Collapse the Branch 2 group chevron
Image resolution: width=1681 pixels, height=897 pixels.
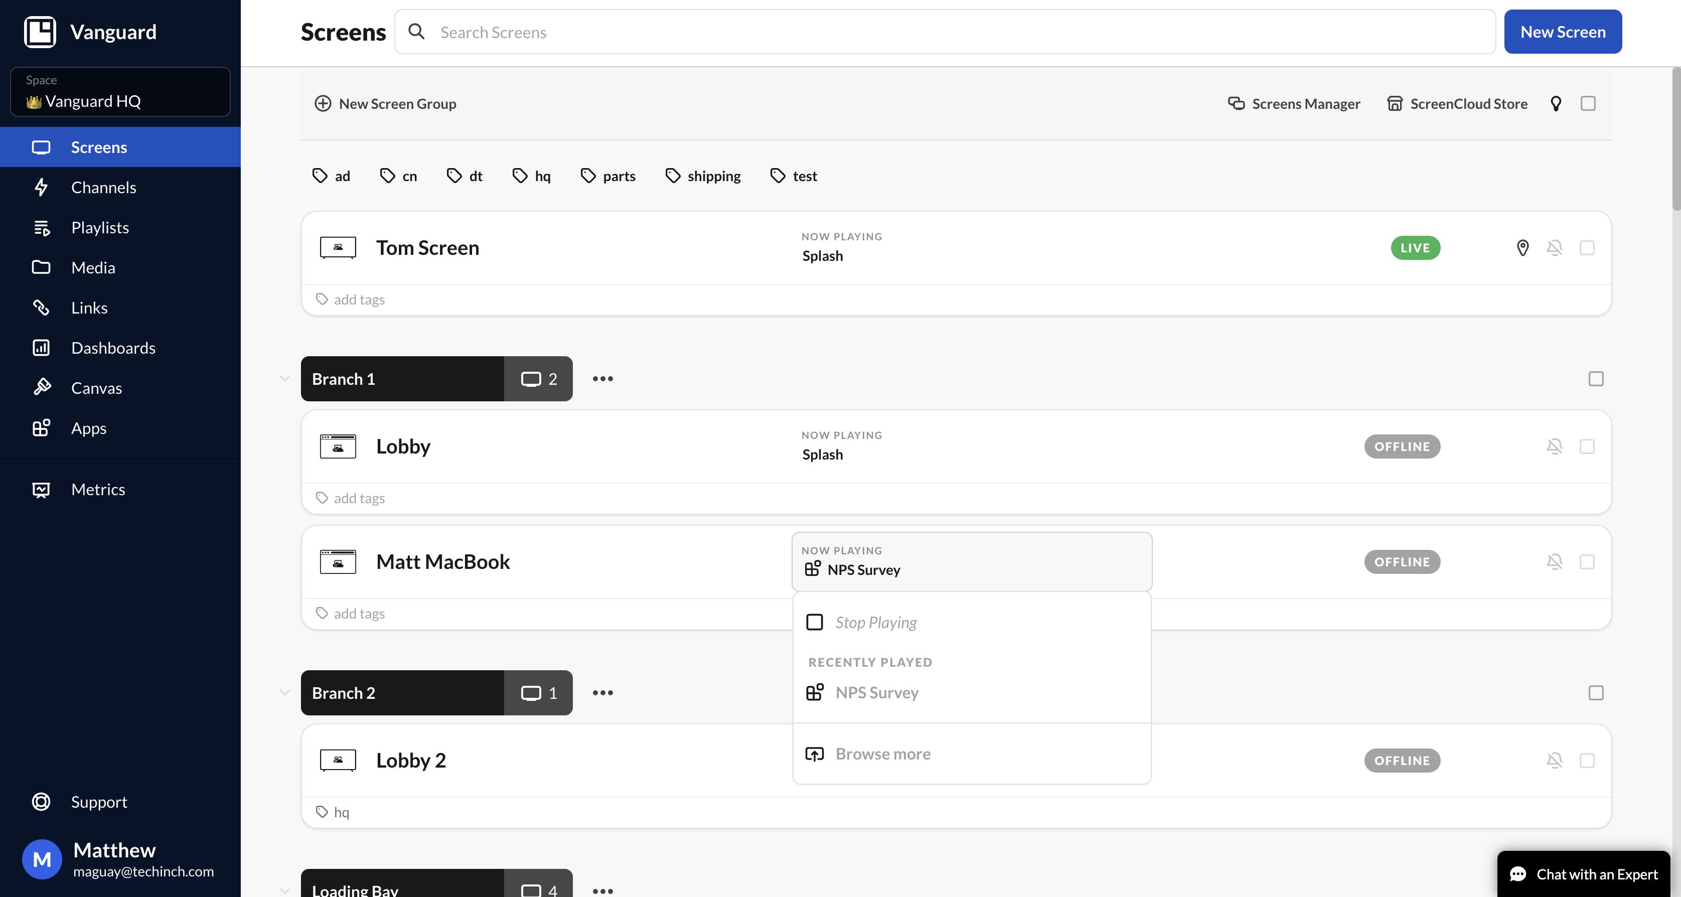(x=284, y=693)
